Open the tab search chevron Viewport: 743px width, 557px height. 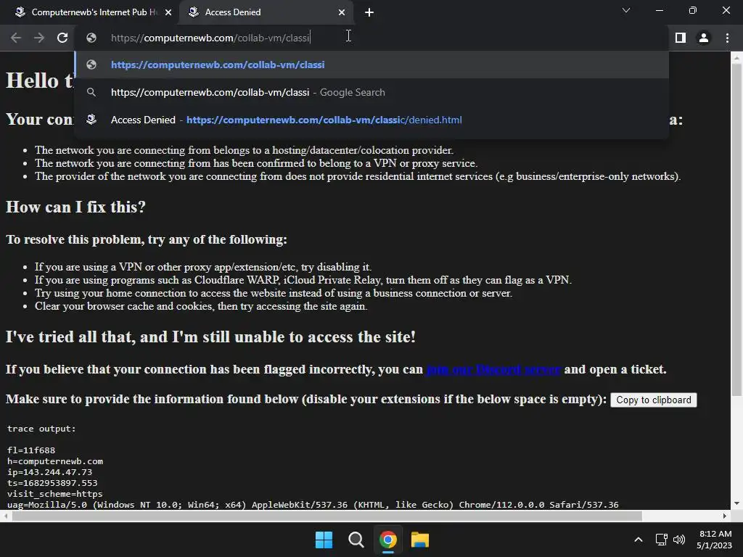coord(626,10)
